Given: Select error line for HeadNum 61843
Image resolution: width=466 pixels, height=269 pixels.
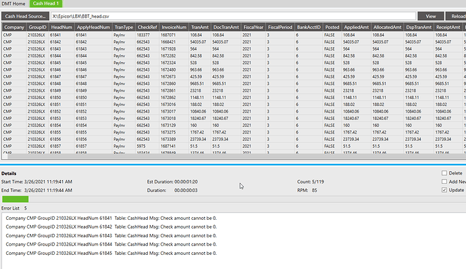Looking at the screenshot, I should (111, 235).
